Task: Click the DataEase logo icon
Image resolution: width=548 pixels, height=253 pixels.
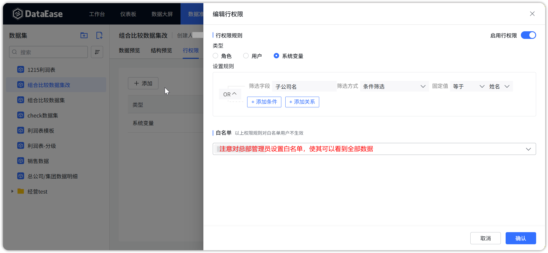Action: (x=18, y=14)
